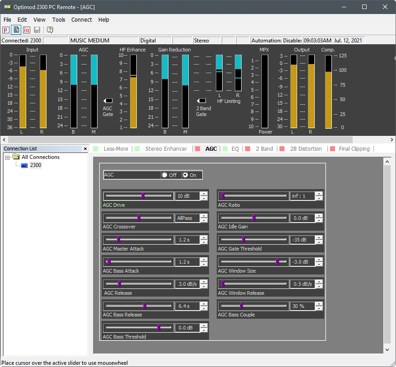Screen dimensions: 396x367
Task: Click the AGC Drive slider handle
Action: point(143,195)
